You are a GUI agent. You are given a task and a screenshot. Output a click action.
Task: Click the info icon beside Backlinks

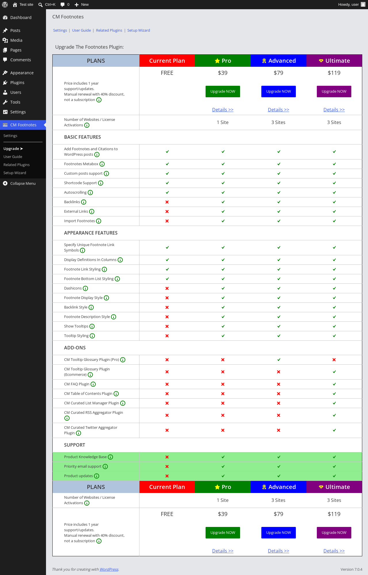(x=84, y=202)
